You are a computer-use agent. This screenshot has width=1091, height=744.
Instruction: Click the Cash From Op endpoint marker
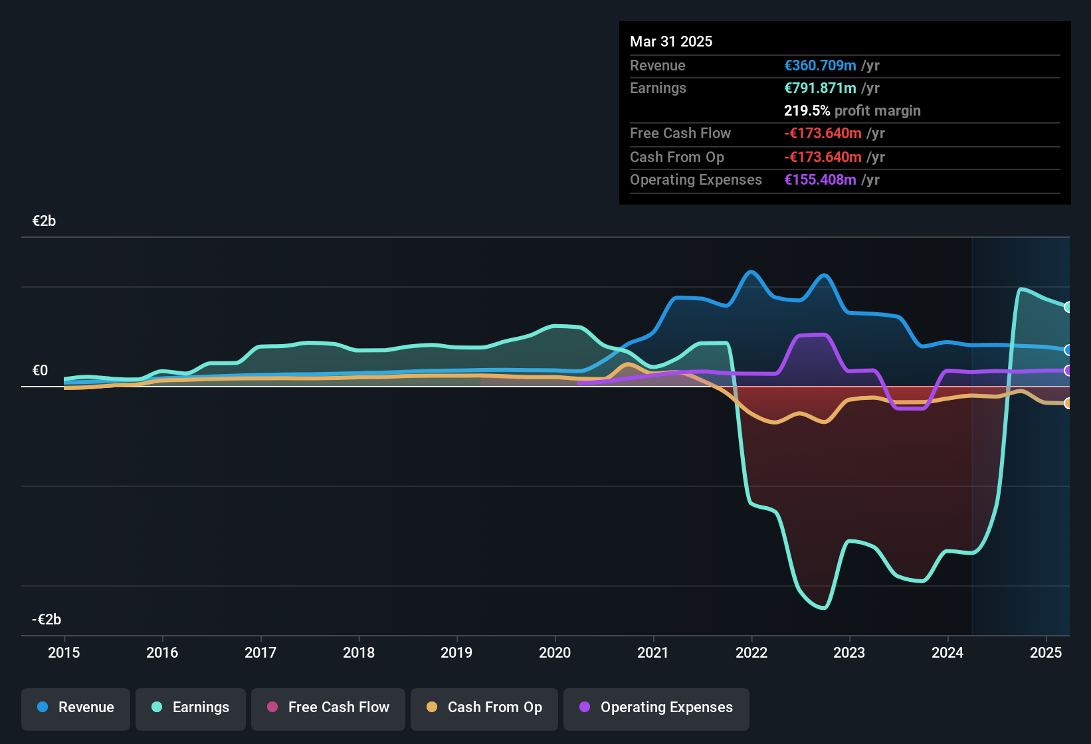[1068, 403]
